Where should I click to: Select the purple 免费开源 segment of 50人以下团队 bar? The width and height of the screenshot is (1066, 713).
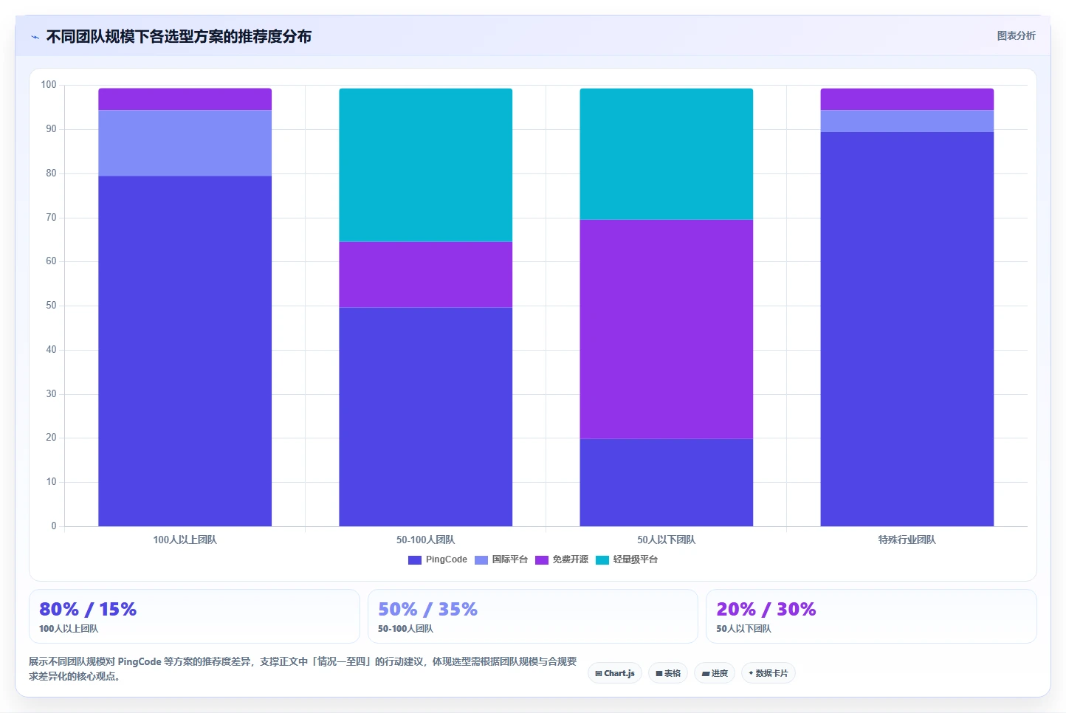point(666,329)
